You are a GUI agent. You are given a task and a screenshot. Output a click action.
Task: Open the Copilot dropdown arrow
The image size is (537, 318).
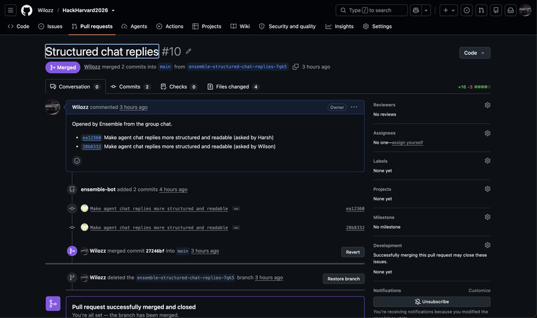coord(426,10)
